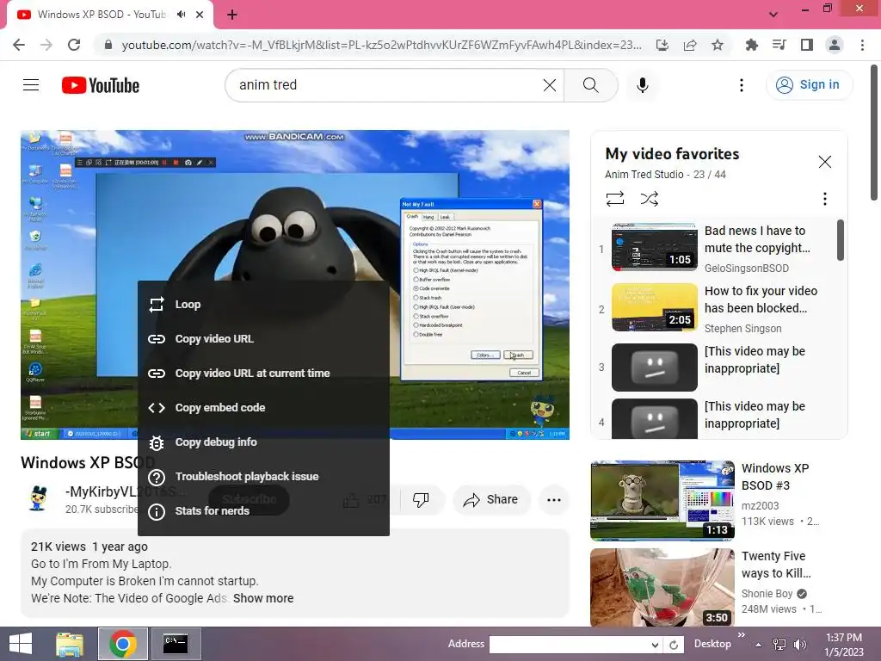Open volume control in system tray
Viewport: 881px width, 661px height.
(800, 645)
